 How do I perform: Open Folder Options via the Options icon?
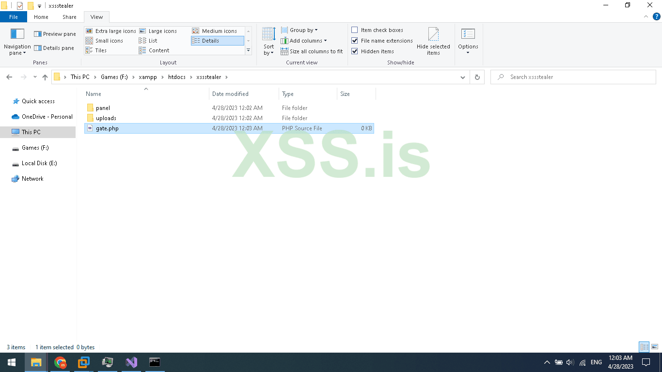(468, 42)
